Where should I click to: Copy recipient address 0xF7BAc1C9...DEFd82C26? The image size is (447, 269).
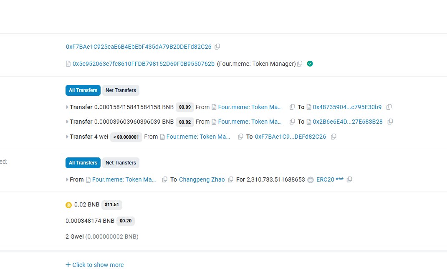point(333,137)
